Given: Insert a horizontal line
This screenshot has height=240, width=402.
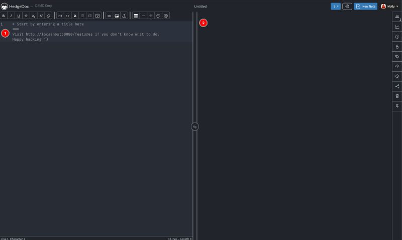Looking at the screenshot, I should coord(143,16).
